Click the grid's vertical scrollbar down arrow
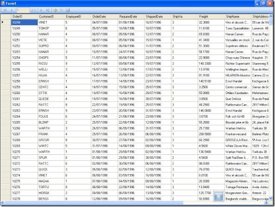The height and width of the screenshot is (207, 275). click(271, 198)
